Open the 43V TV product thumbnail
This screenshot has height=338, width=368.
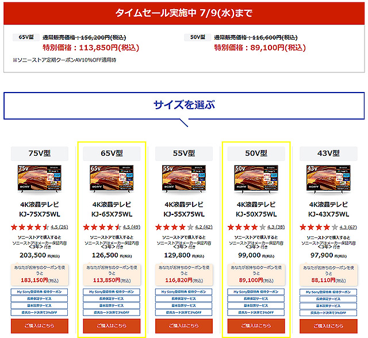(328, 179)
